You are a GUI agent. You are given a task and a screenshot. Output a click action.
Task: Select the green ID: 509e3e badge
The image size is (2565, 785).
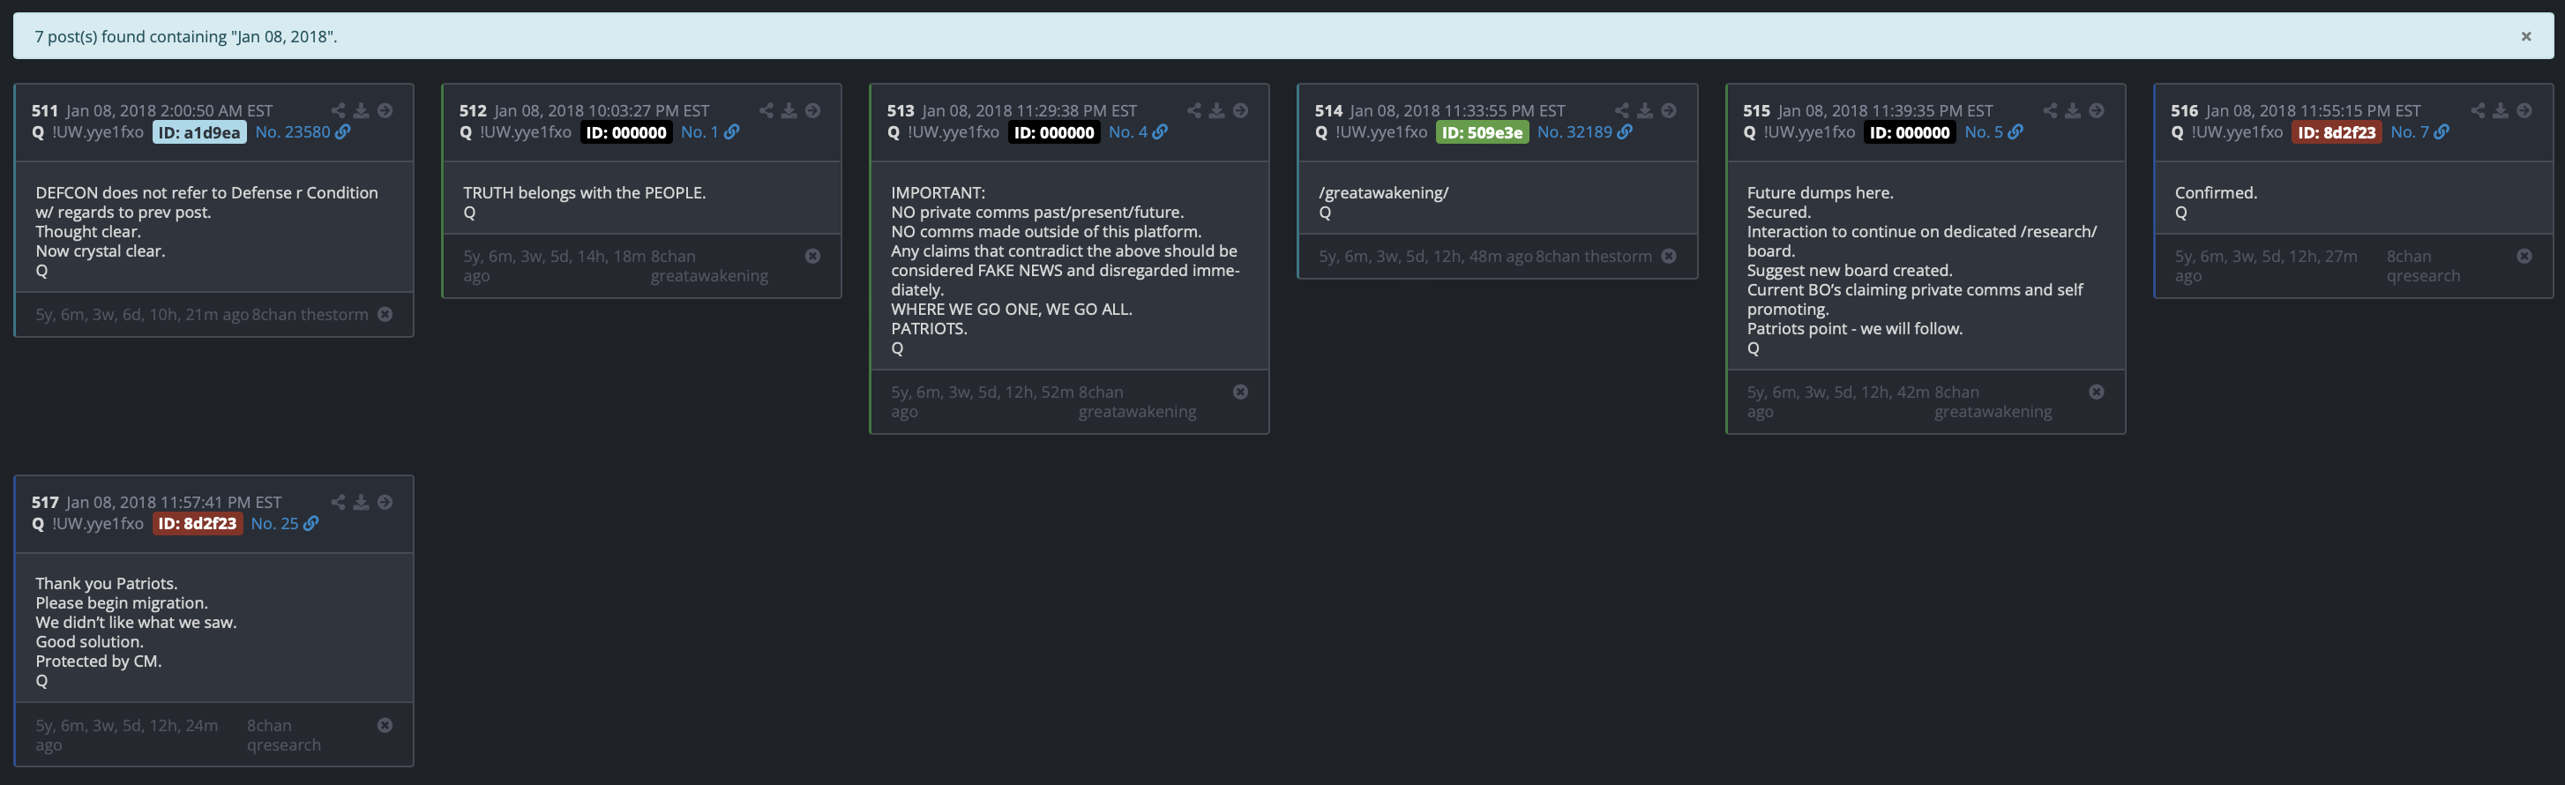(x=1482, y=132)
